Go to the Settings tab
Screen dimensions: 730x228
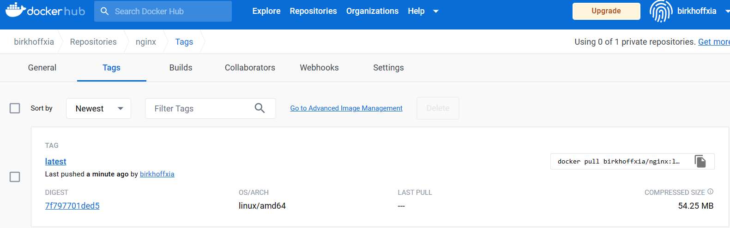tap(388, 68)
